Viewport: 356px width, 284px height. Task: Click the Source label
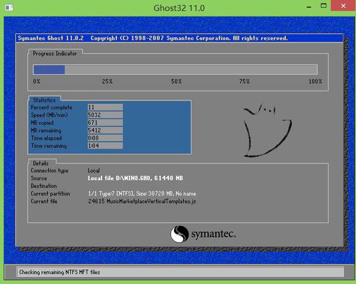[39, 178]
